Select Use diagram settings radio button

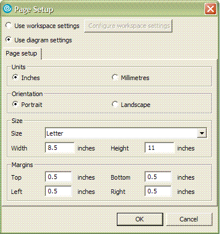(9, 39)
